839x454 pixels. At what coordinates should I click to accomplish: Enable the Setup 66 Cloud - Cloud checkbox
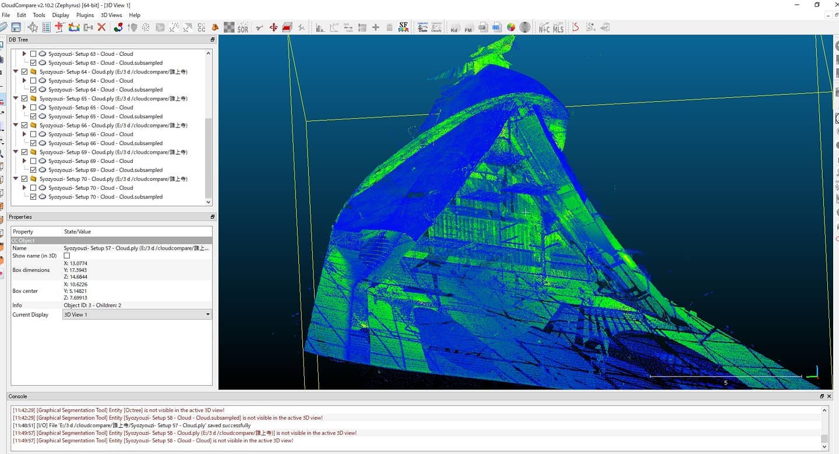(33, 134)
